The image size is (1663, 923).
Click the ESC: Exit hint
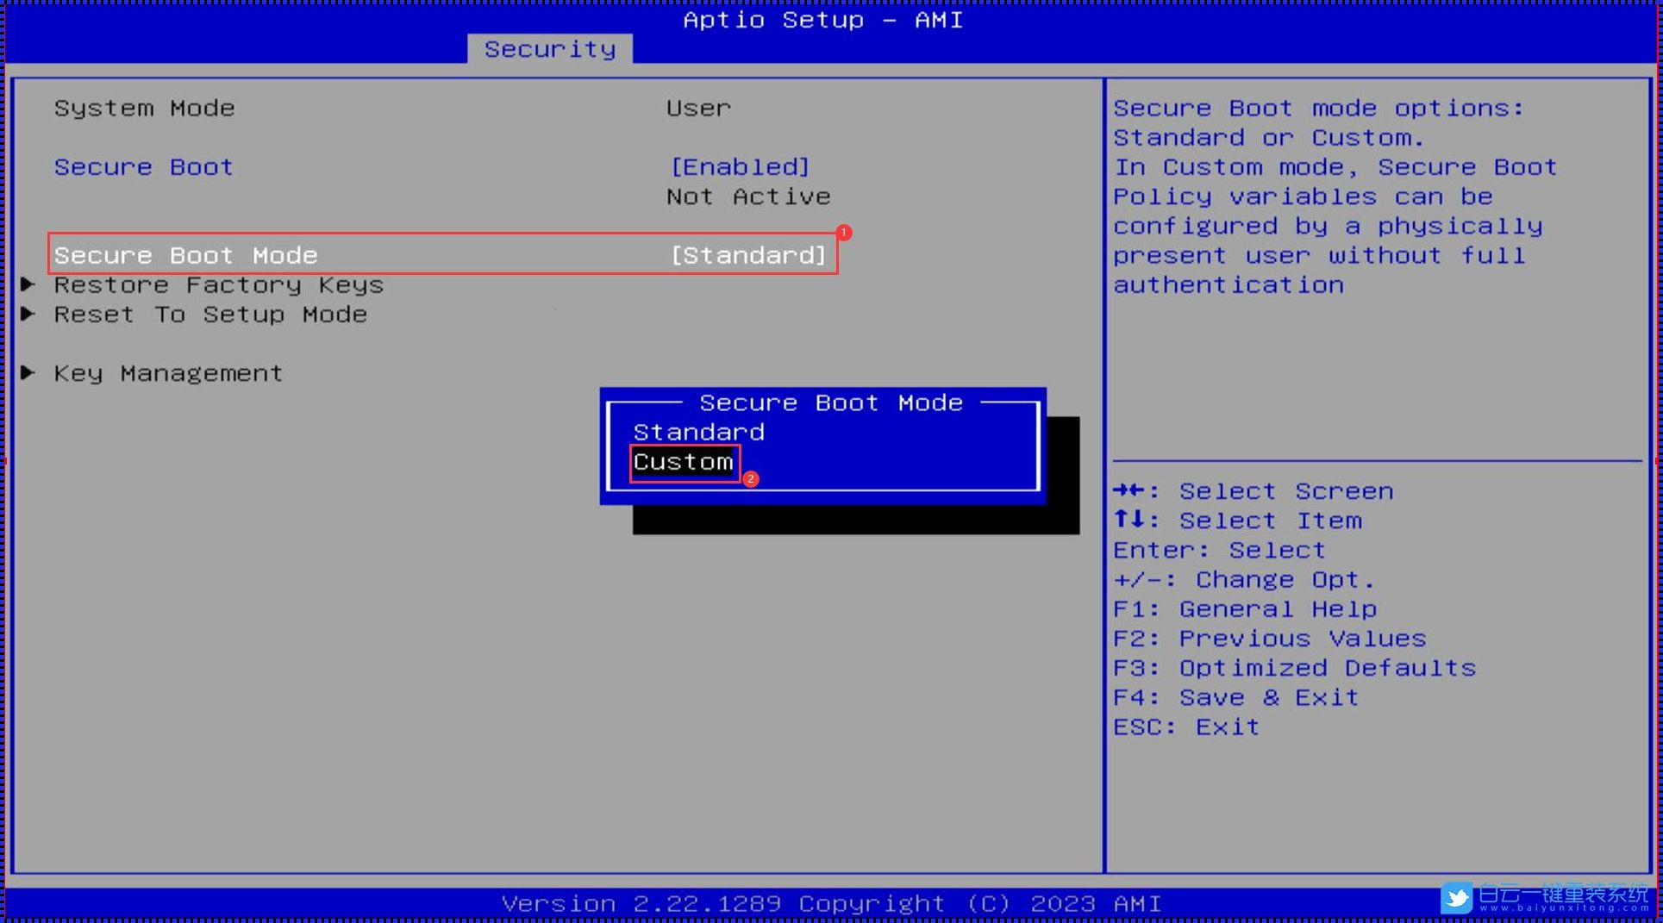click(x=1186, y=727)
